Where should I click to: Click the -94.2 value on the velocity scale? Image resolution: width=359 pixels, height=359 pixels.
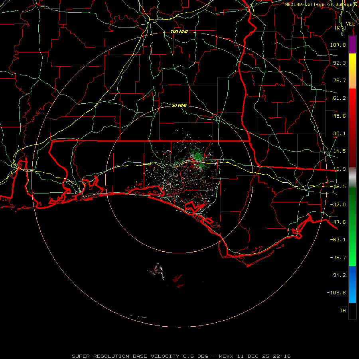(338, 275)
